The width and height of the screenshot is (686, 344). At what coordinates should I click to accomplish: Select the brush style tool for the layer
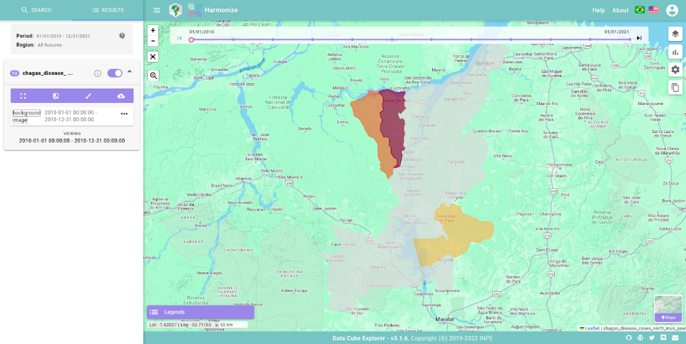(89, 96)
